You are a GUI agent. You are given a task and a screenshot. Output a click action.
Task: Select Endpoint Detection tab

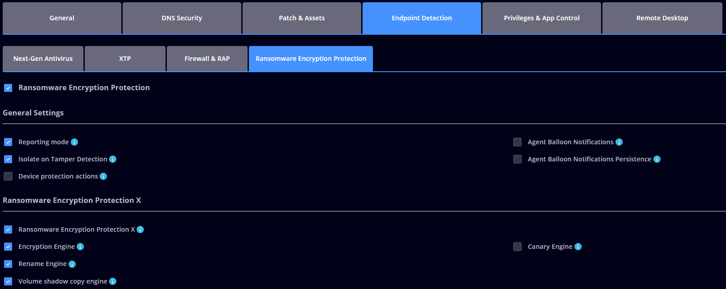pos(422,18)
